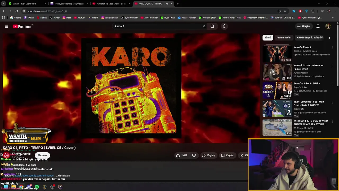Screen dimensions: 339x191
Task: Open tab search dropdown in Chrome
Action: [3, 4]
